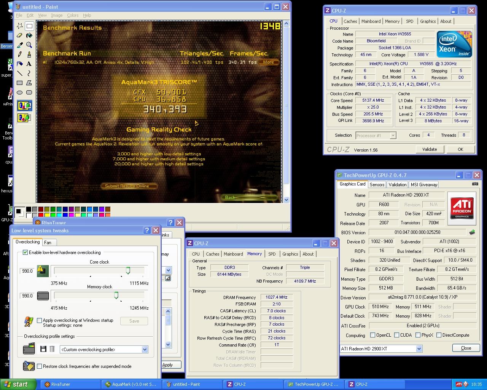Tick the PhysX checkbox in GPU-Z
The height and width of the screenshot is (390, 487).
[418, 335]
